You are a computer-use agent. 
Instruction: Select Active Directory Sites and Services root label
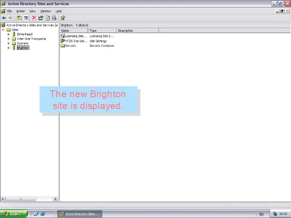click(x=32, y=25)
